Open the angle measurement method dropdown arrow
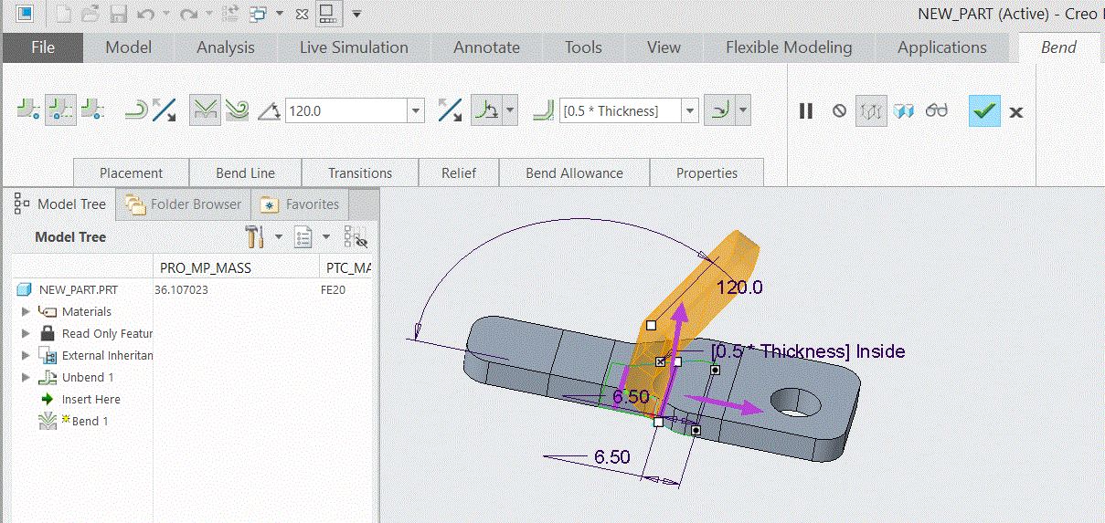1105x523 pixels. [510, 110]
